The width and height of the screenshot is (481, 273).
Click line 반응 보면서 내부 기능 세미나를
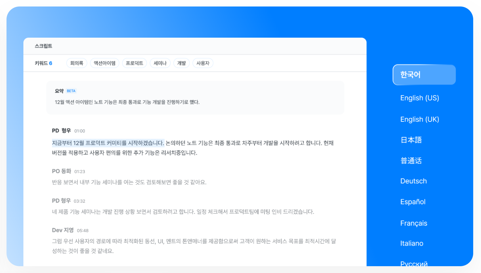129,182
